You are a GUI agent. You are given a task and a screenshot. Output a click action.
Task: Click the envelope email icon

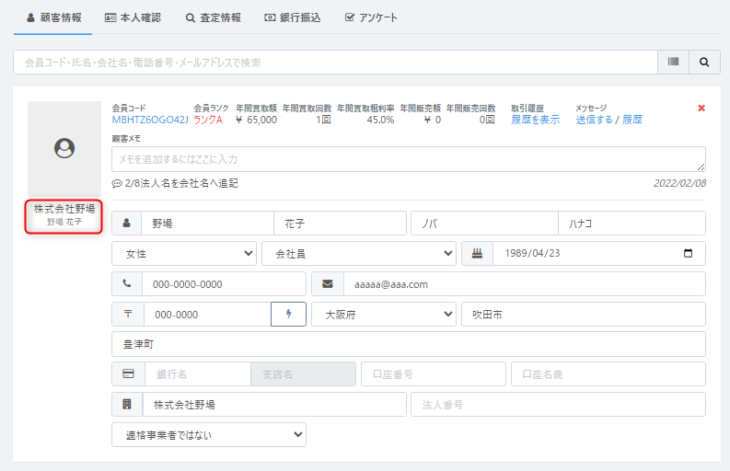tap(328, 283)
